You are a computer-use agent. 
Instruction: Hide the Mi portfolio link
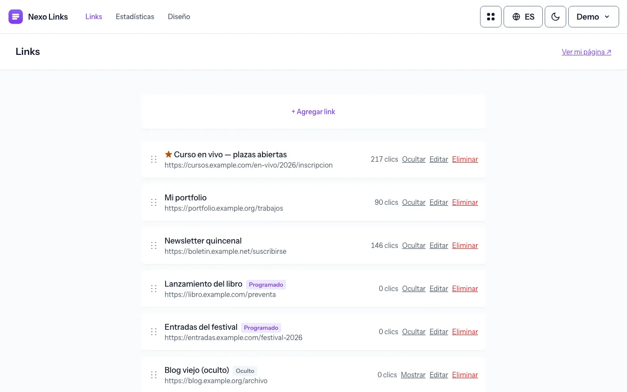point(414,202)
